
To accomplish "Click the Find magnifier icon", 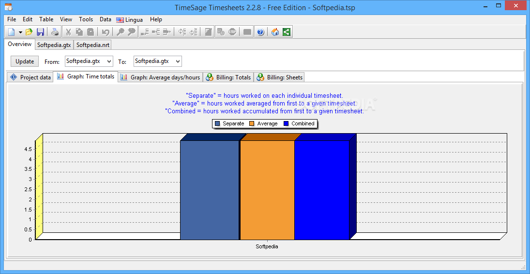I will (x=120, y=32).
